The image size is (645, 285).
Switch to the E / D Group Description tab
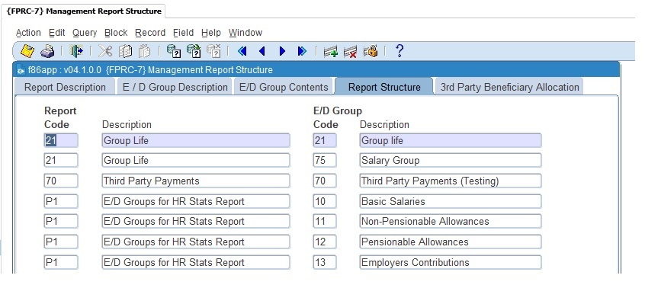tap(175, 87)
